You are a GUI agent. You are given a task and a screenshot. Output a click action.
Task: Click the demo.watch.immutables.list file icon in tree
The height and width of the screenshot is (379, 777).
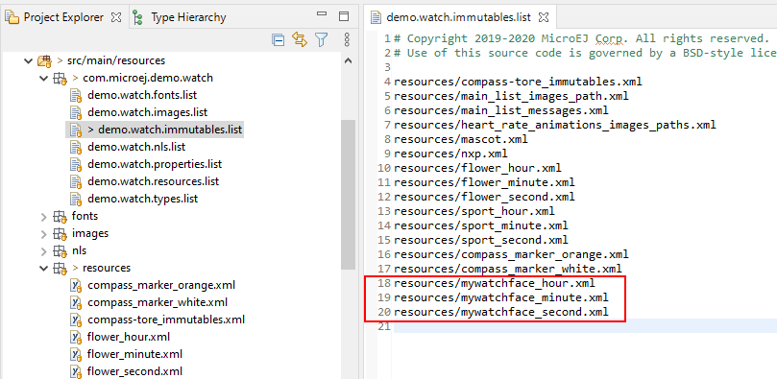tap(75, 130)
